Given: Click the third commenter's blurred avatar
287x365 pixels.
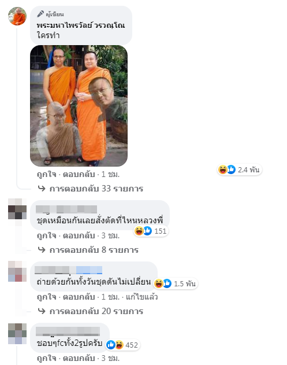Looking at the screenshot, I should click(17, 271).
